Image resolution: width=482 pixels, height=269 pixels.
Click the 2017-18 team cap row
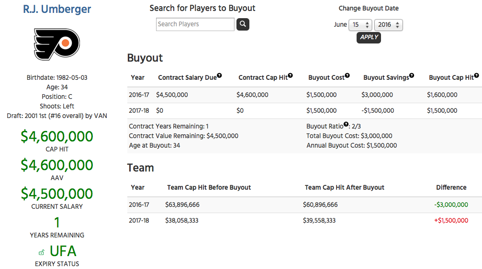tap(304, 221)
